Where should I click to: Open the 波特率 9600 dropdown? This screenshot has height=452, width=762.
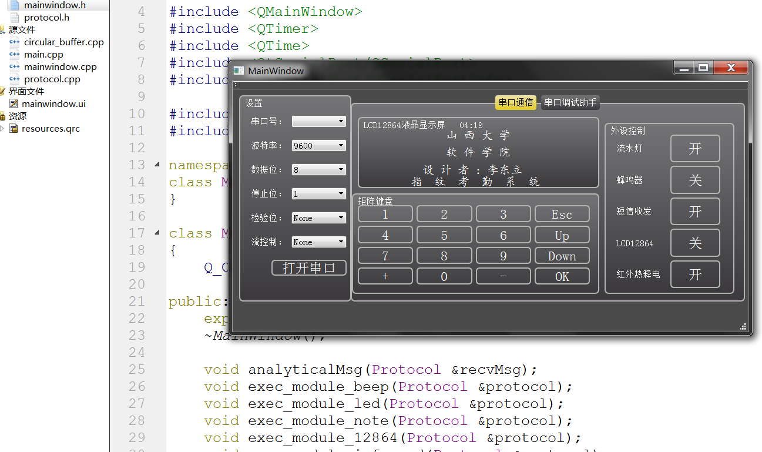coord(319,145)
